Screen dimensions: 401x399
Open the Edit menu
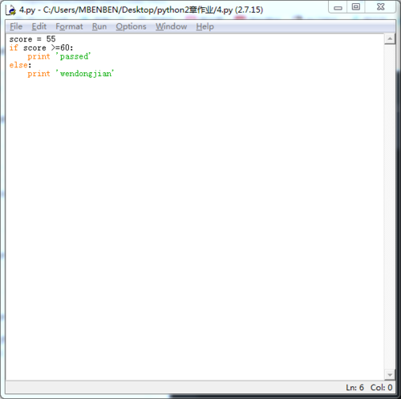point(39,26)
